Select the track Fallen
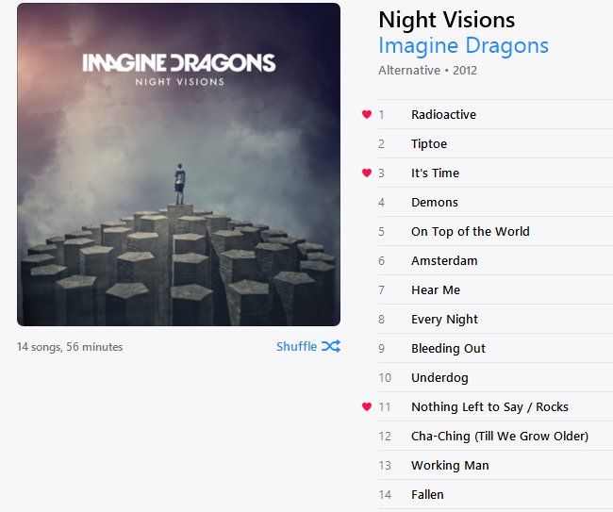Screen dimensions: 613x512 coord(495,495)
